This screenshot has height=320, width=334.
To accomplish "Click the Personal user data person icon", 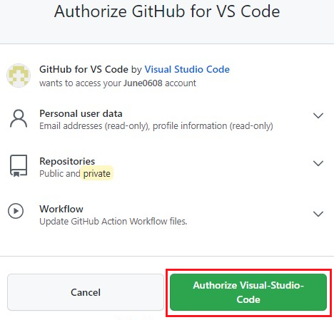I will 19,118.
